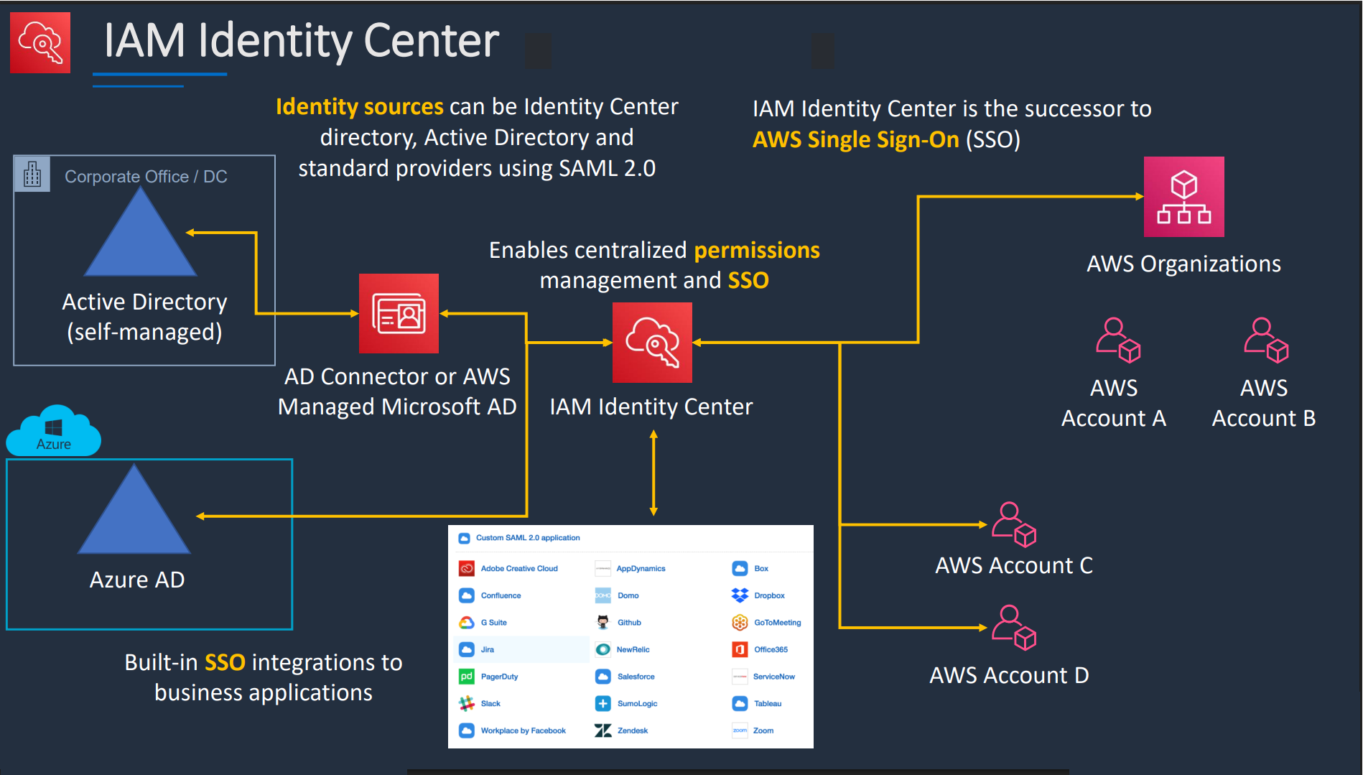Click the "Workplace by Facebook" text
Viewport: 1363px width, 775px height.
[x=524, y=731]
